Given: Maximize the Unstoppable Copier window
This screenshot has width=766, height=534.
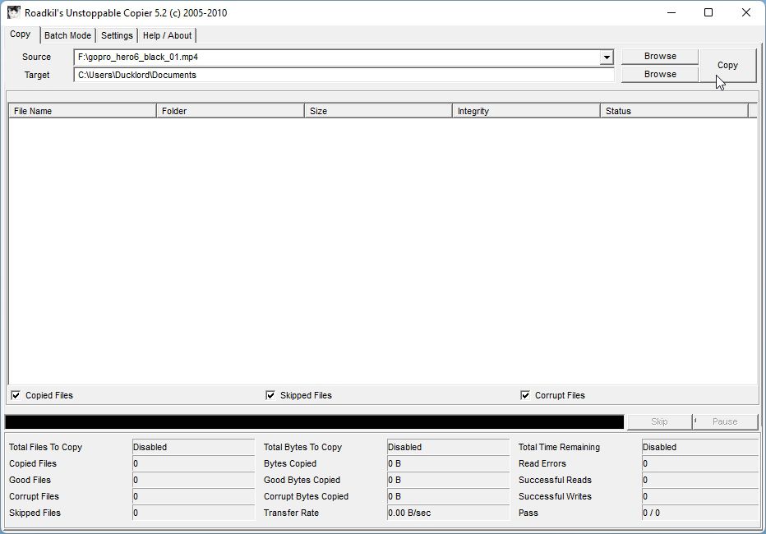Looking at the screenshot, I should pos(708,12).
